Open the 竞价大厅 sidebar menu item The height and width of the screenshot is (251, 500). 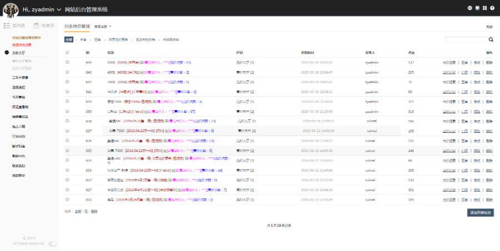(x=18, y=53)
